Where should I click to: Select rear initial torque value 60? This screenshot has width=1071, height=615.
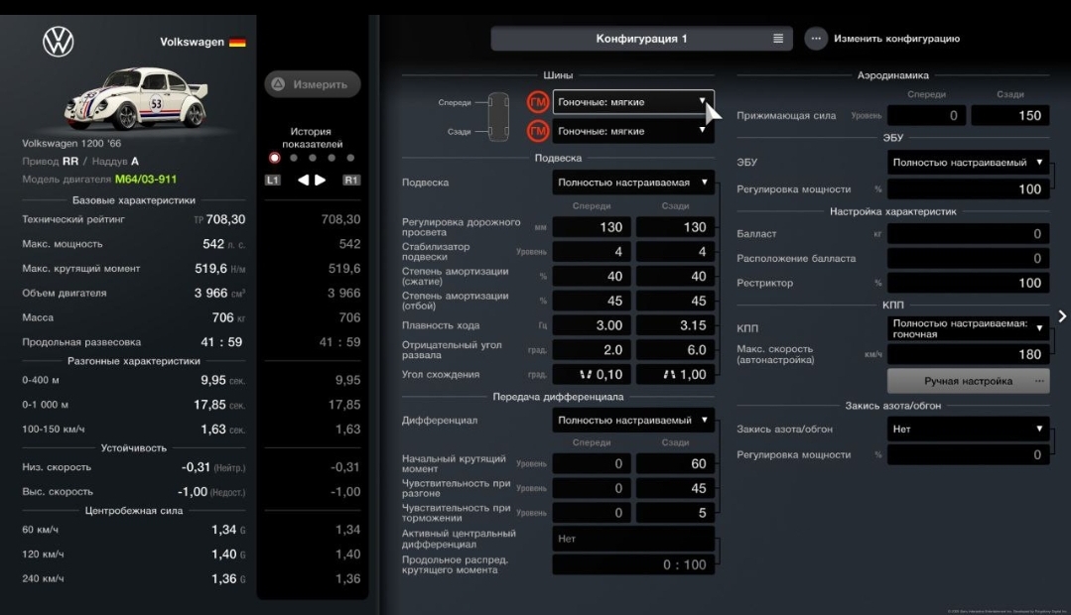click(x=676, y=464)
